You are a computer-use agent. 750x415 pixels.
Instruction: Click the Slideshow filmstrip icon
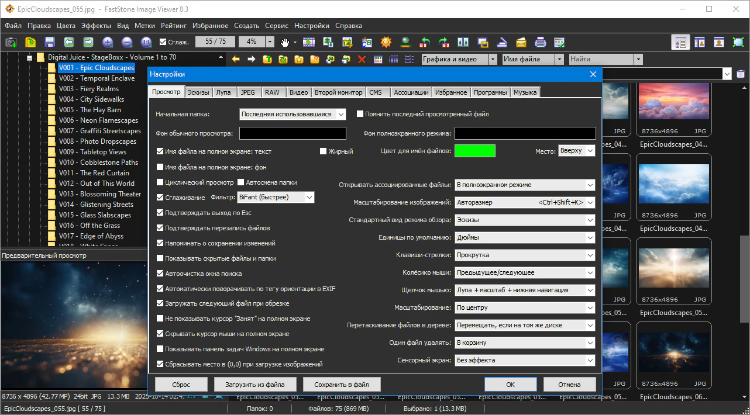tap(309, 42)
